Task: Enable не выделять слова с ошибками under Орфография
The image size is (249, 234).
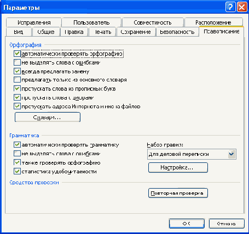Action: (x=17, y=62)
